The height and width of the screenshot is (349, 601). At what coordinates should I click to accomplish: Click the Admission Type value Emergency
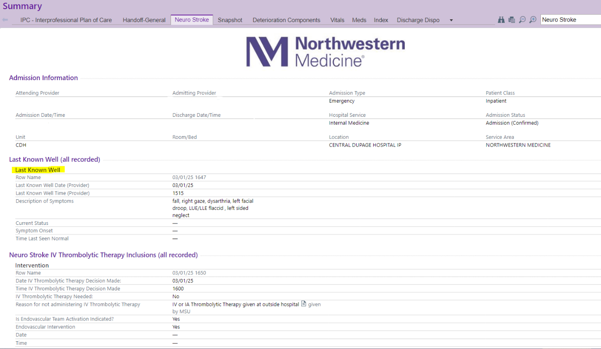click(x=342, y=101)
